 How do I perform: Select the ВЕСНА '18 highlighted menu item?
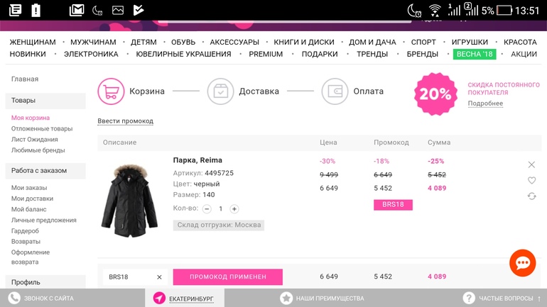(475, 55)
